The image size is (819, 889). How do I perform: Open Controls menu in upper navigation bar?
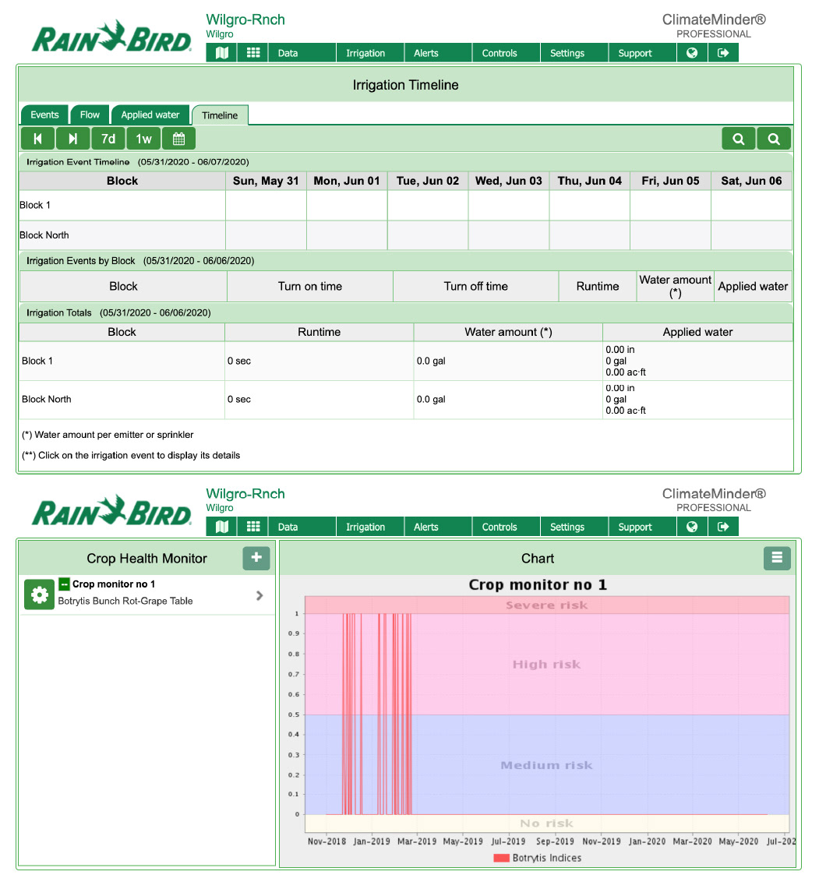[506, 53]
